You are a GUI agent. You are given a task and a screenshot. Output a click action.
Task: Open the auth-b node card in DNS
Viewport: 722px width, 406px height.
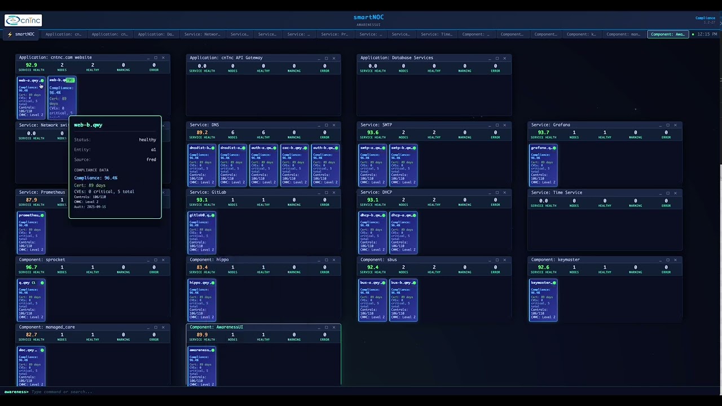pyautogui.click(x=325, y=165)
